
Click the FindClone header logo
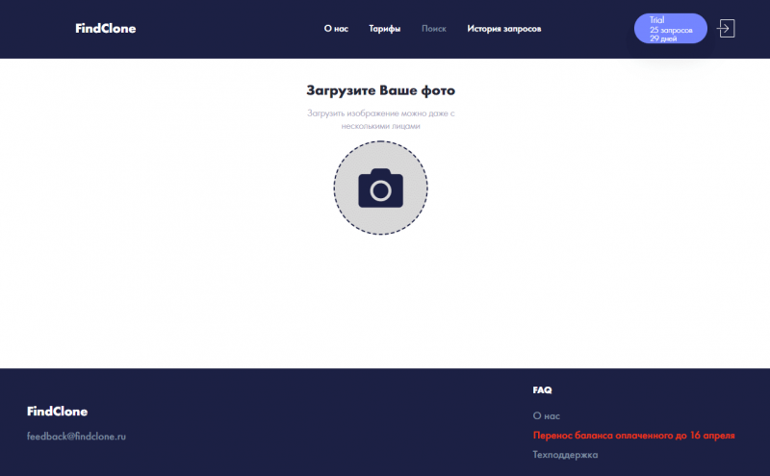click(106, 29)
